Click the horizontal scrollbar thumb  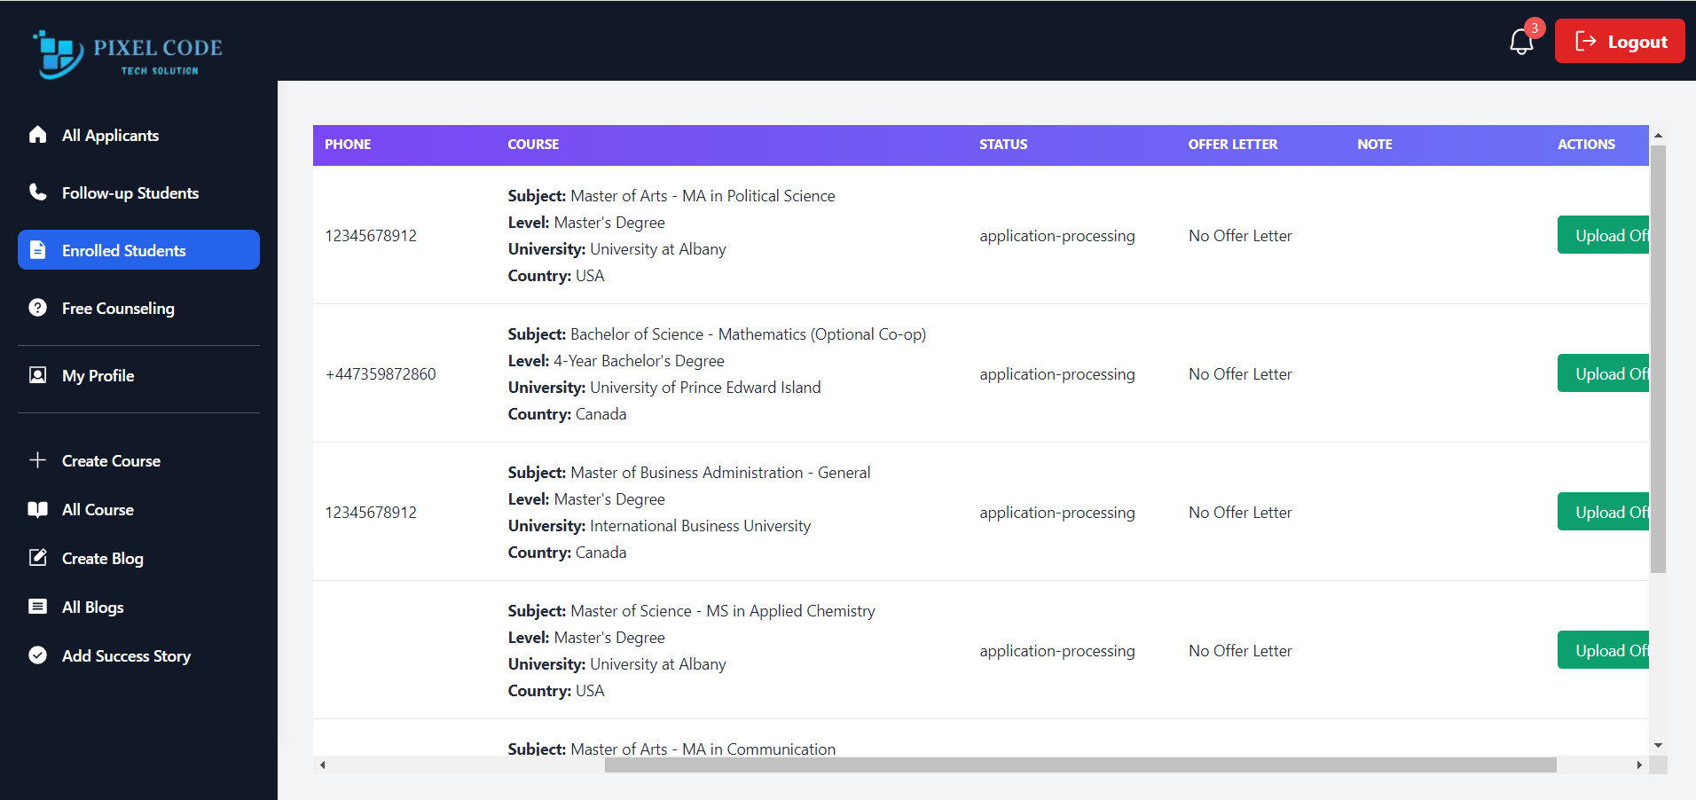pos(1080,765)
